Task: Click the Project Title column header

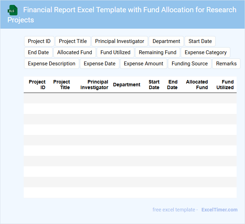Action: pos(61,85)
